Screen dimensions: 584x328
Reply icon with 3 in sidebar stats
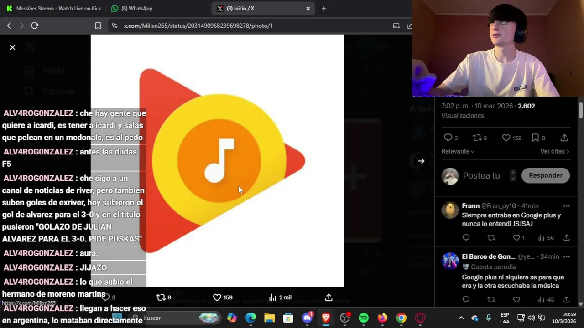tap(450, 138)
